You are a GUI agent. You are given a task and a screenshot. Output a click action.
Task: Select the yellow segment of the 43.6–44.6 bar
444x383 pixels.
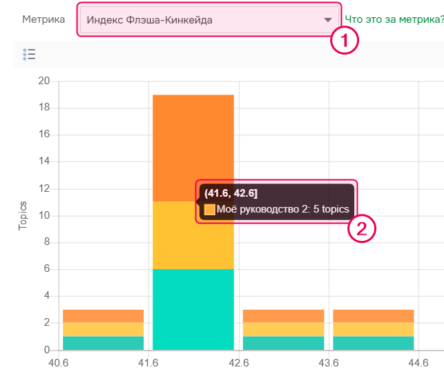(373, 329)
